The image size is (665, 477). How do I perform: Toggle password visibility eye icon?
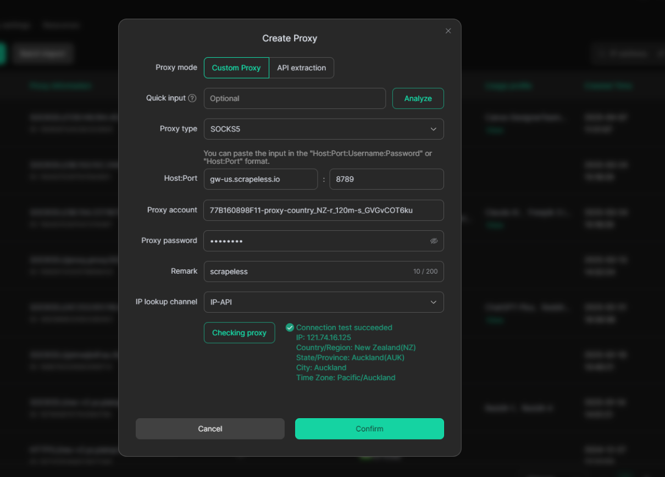[434, 241]
